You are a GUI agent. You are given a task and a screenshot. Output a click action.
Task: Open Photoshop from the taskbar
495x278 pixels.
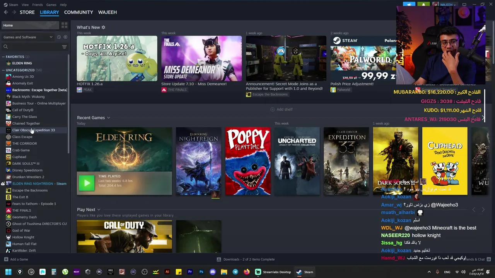click(x=201, y=272)
